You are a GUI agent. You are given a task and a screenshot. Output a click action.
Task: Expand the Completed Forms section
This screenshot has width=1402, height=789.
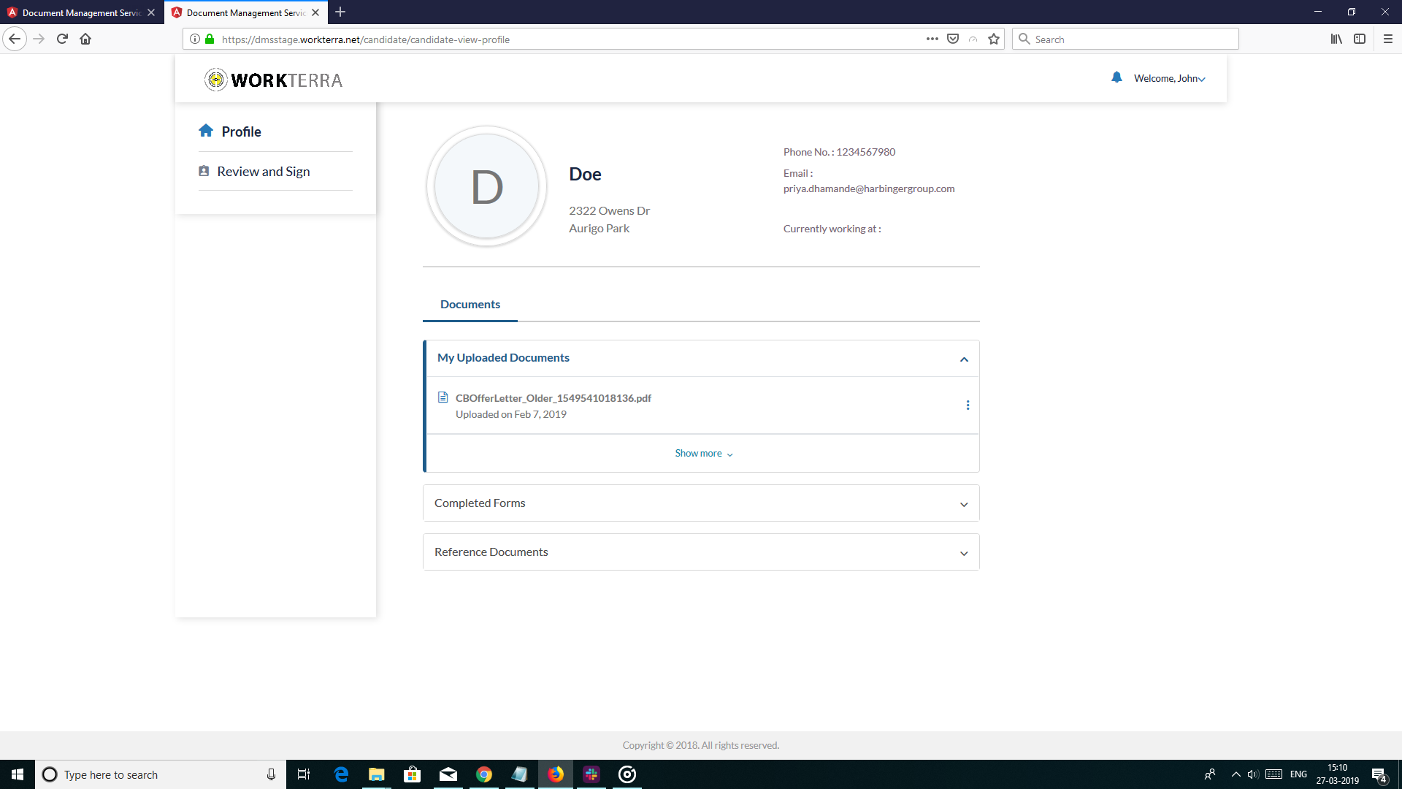[964, 504]
